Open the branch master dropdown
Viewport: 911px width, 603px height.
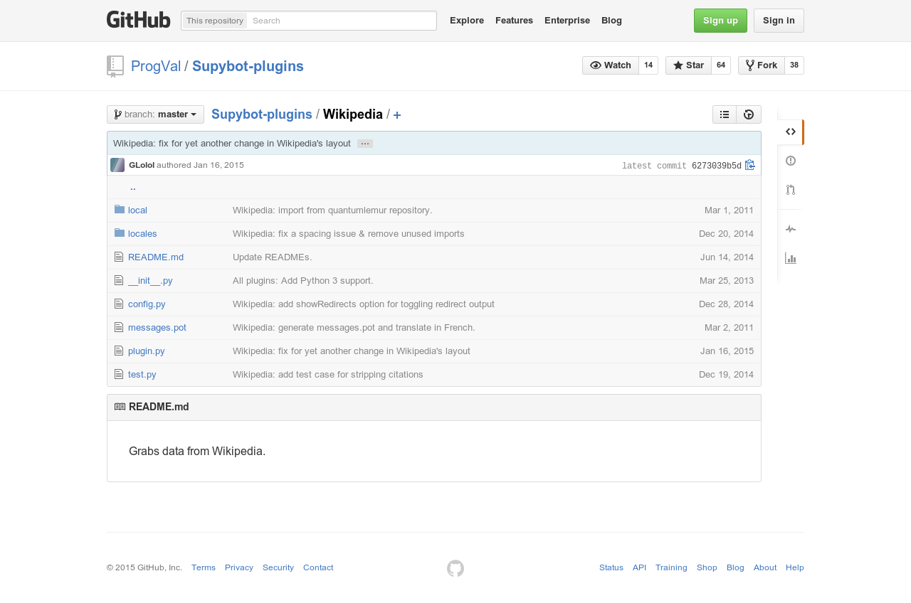(x=155, y=114)
